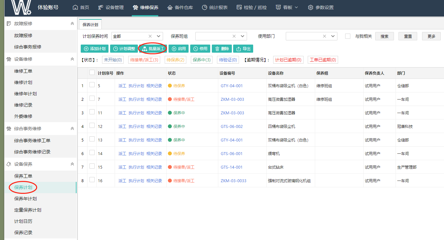
Task: Click the wrench icon beside 维修保养
Action: pyautogui.click(x=135, y=7)
